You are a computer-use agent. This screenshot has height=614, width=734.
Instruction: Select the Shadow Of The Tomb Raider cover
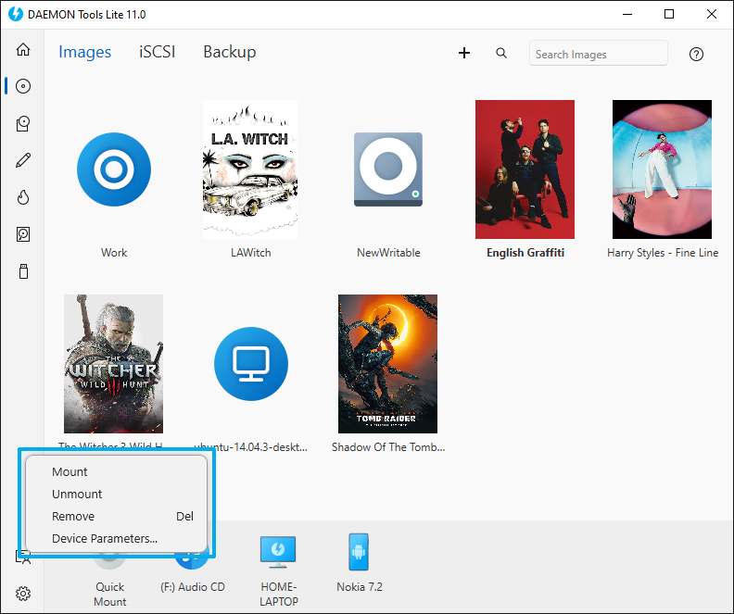click(x=387, y=364)
